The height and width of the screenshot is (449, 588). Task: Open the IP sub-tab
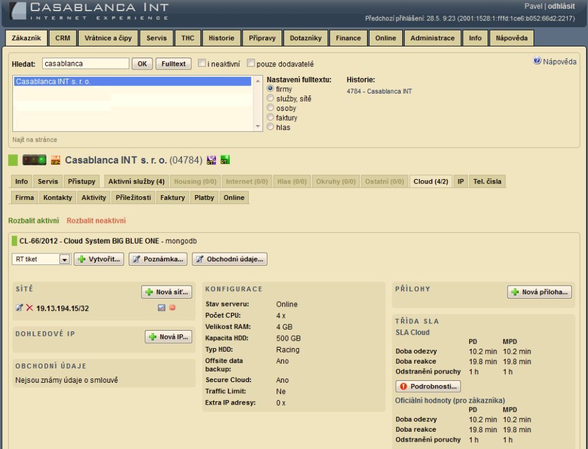tap(460, 181)
